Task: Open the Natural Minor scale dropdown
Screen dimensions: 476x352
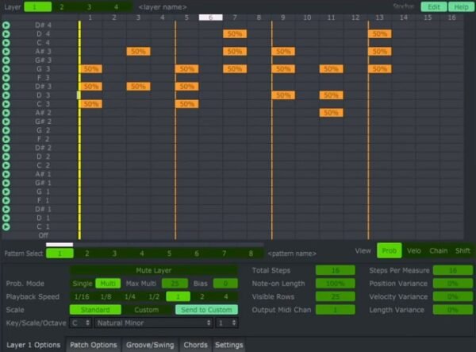Action: click(153, 323)
